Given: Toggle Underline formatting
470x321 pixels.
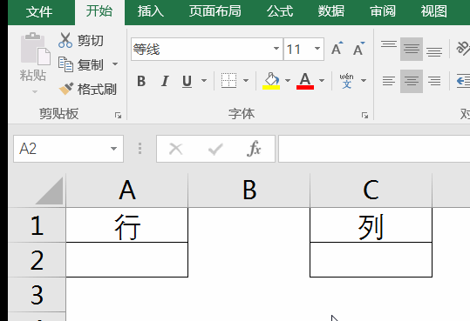Looking at the screenshot, I should point(187,81).
